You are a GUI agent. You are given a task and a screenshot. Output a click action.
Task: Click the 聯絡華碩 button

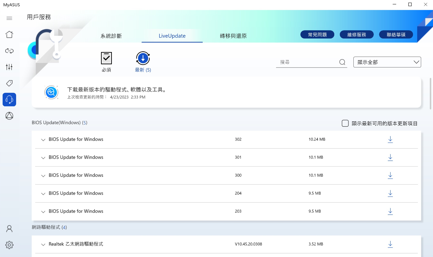coord(396,35)
